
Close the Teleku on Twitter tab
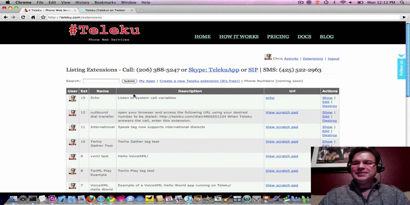coord(132,10)
